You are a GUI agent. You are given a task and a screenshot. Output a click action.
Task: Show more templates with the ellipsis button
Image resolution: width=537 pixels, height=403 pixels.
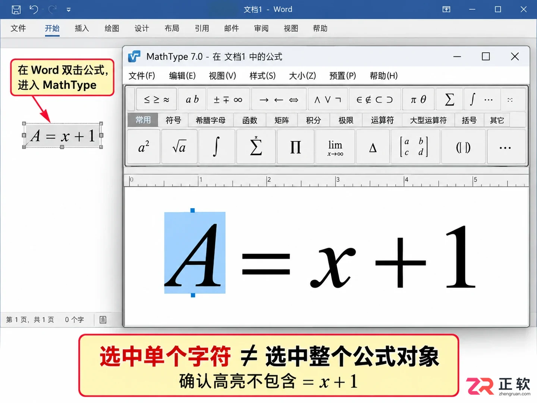point(506,147)
